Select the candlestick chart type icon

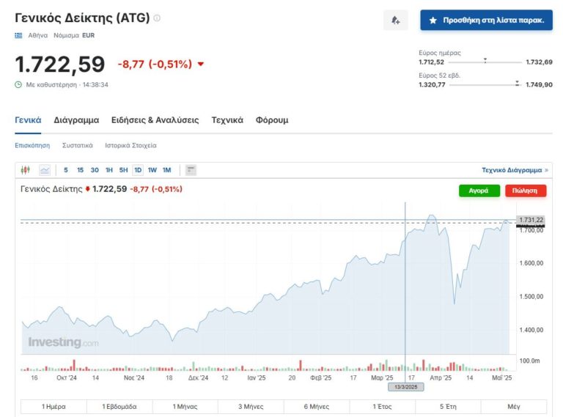pyautogui.click(x=26, y=170)
